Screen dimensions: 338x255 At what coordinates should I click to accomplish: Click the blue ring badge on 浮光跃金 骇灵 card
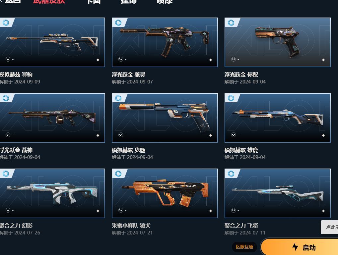click(118, 23)
